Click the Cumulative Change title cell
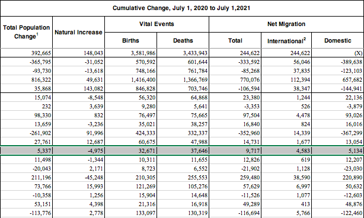The width and height of the screenshot is (364, 218). (x=182, y=8)
